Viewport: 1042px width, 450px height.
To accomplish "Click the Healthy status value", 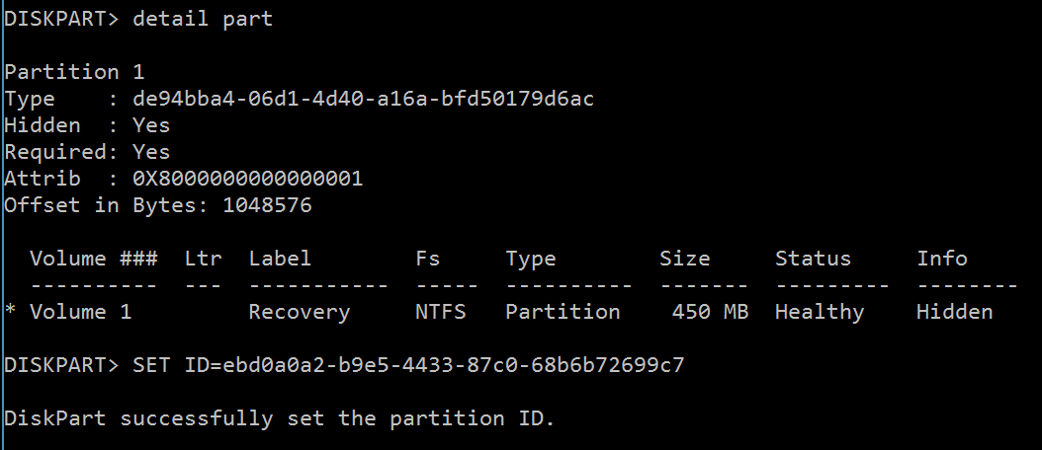I will coord(820,312).
